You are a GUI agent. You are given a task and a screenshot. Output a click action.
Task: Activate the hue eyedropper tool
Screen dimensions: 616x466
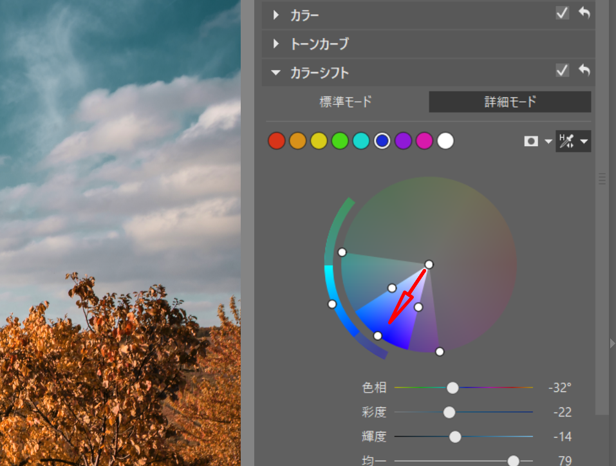pos(566,141)
